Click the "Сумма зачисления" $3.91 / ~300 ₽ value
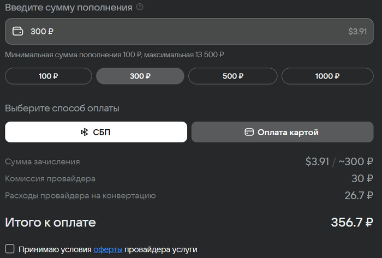The height and width of the screenshot is (258, 382). 339,161
